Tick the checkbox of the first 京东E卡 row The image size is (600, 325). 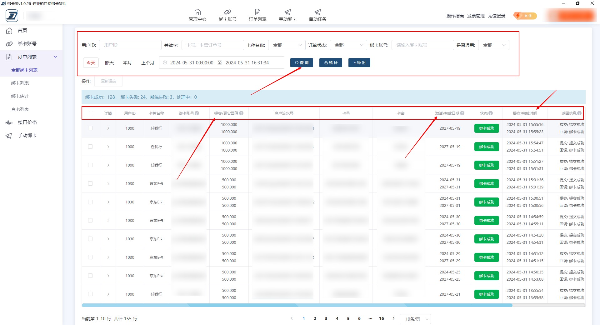pos(90,183)
